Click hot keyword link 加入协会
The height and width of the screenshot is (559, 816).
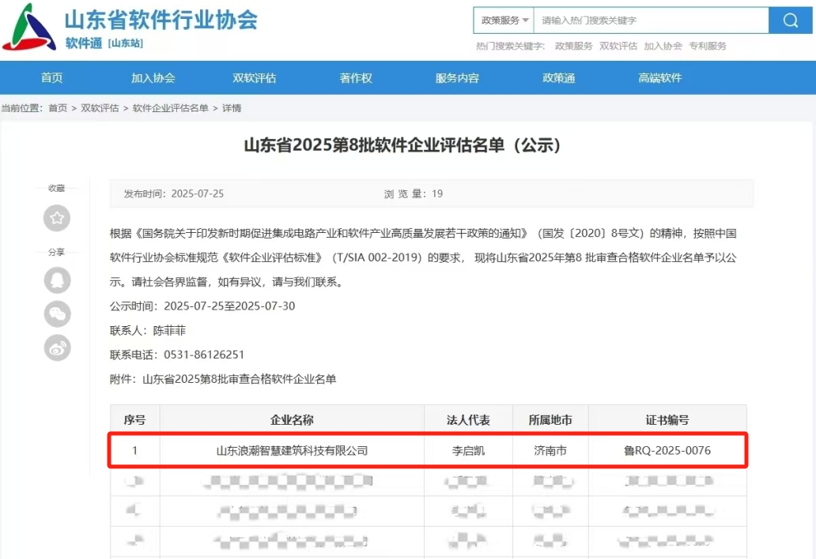tap(663, 46)
